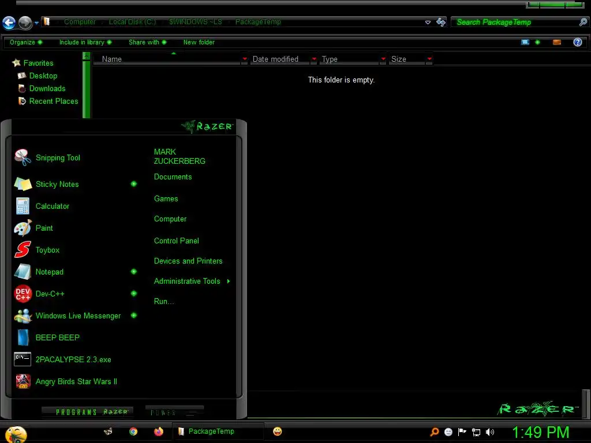591x443 pixels.
Task: Open the view options dropdown
Action: (x=537, y=42)
